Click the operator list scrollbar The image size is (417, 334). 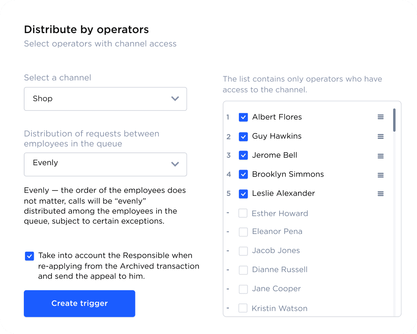pos(394,120)
